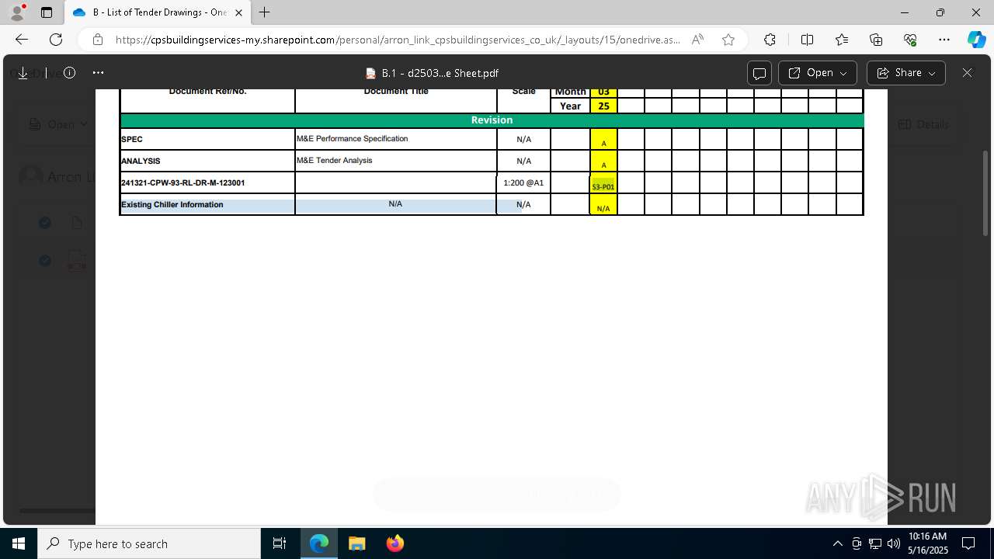Screen dimensions: 994x559
Task: Open the clock showing 10:16 AM
Action: pyautogui.click(x=927, y=543)
